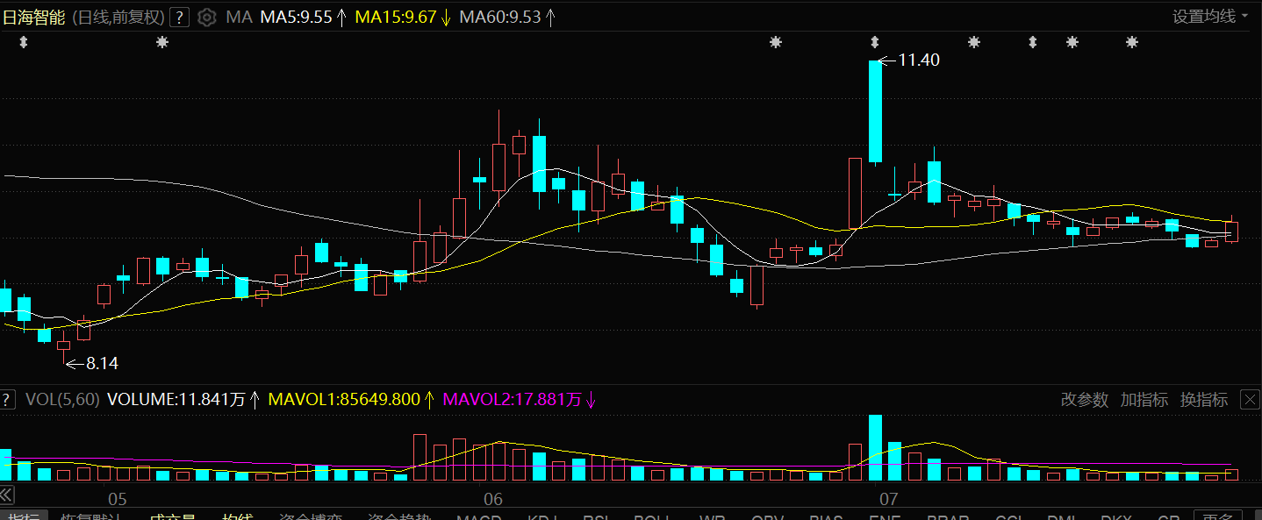This screenshot has height=520, width=1262.
Task: Click the tallest cyan volume bar
Action: point(875,447)
